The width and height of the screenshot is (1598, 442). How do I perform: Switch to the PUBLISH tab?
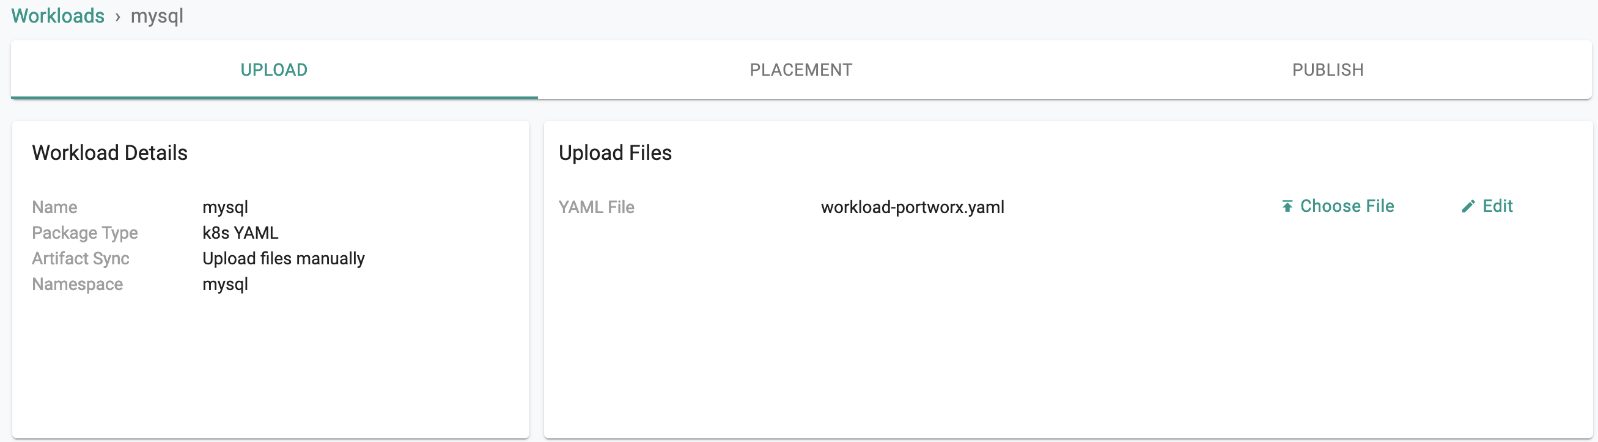pos(1328,70)
